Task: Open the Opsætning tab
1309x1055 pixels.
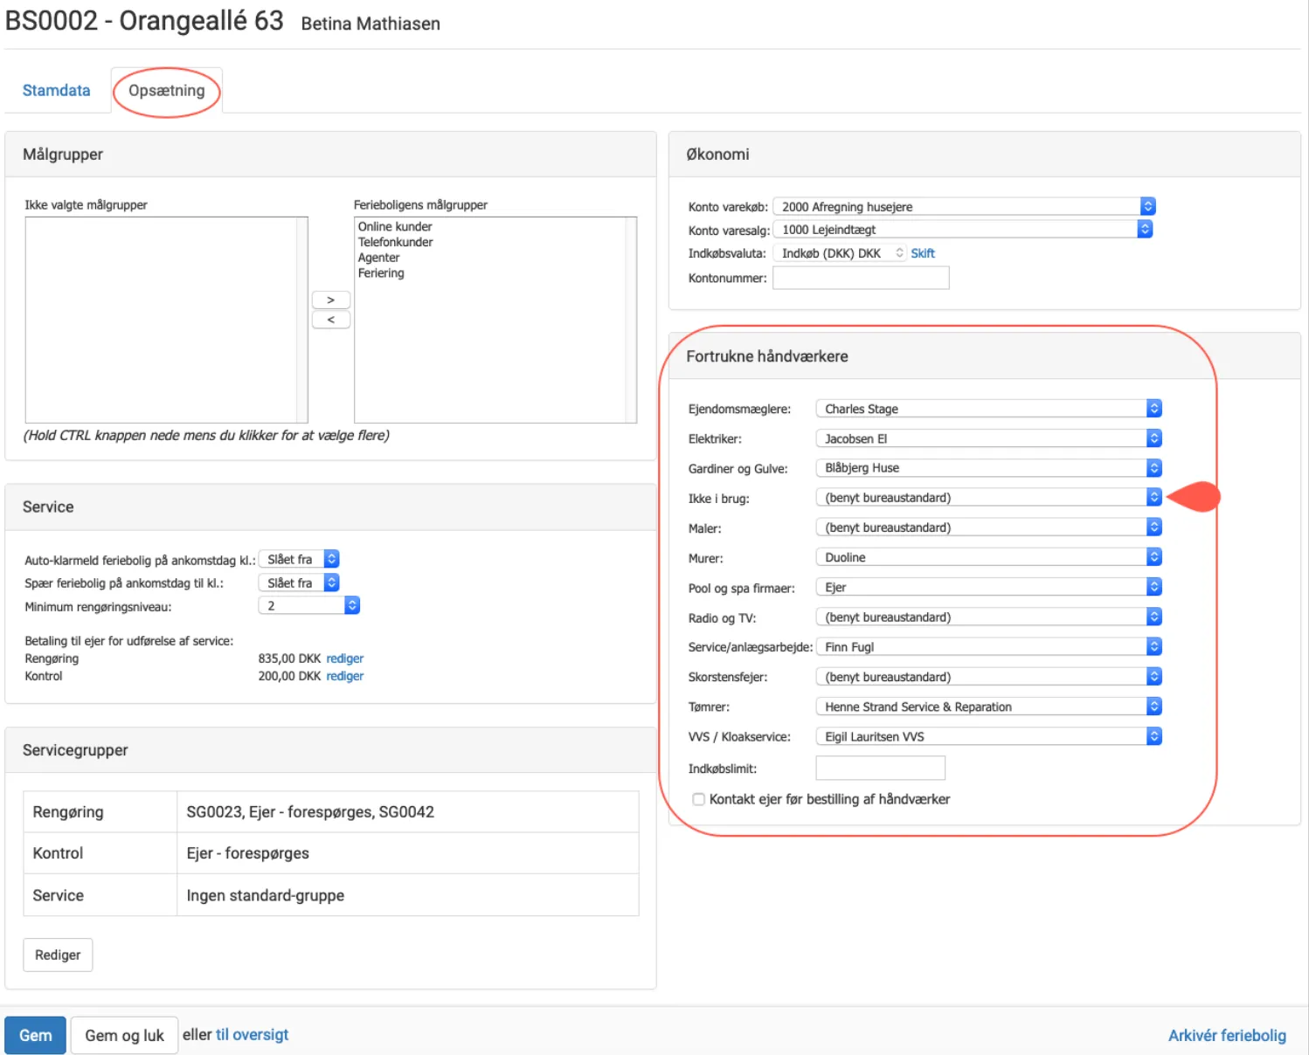Action: click(x=166, y=91)
